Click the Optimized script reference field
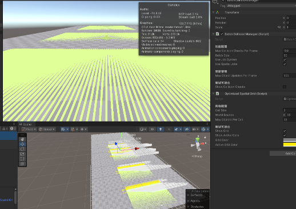 [290, 99]
